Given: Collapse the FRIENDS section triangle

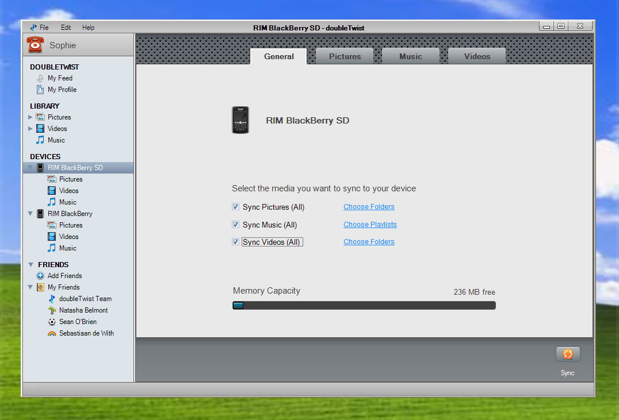Looking at the screenshot, I should (30, 265).
